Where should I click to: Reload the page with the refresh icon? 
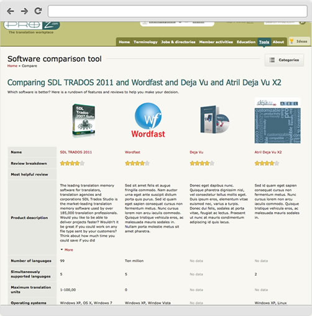[x=38, y=11]
